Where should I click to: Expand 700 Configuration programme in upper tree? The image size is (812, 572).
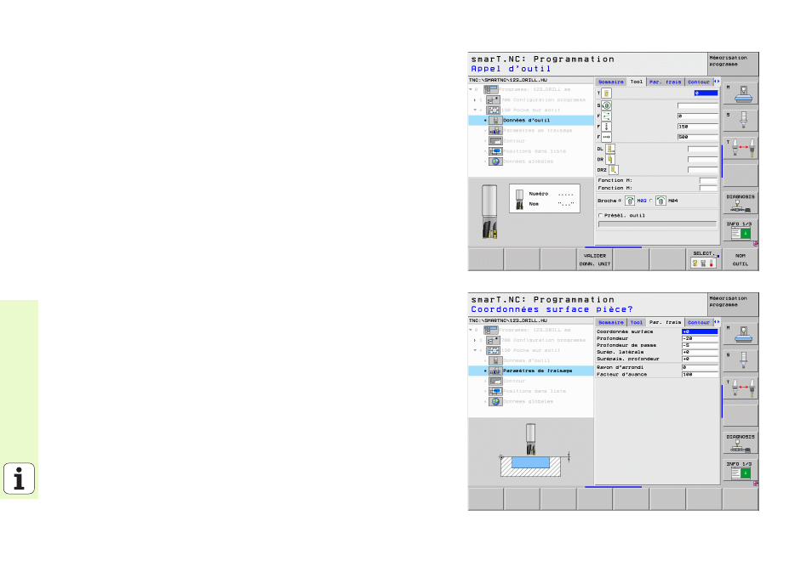click(x=475, y=99)
